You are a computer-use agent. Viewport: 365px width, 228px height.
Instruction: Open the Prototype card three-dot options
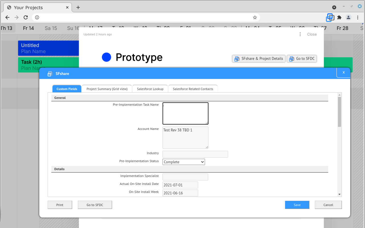point(300,34)
